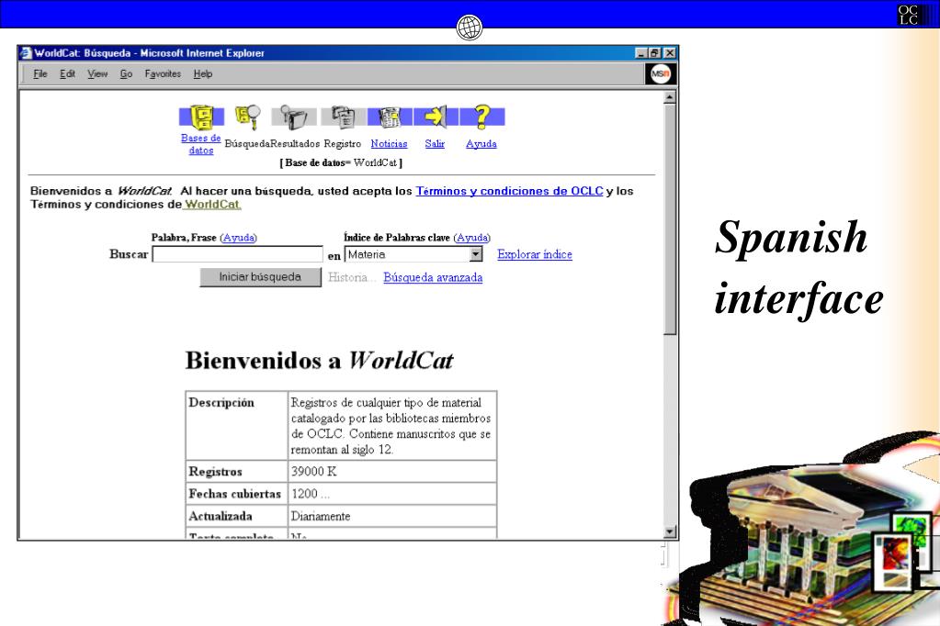Click the Búsqueda navigation label
940x626 pixels.
(x=247, y=144)
